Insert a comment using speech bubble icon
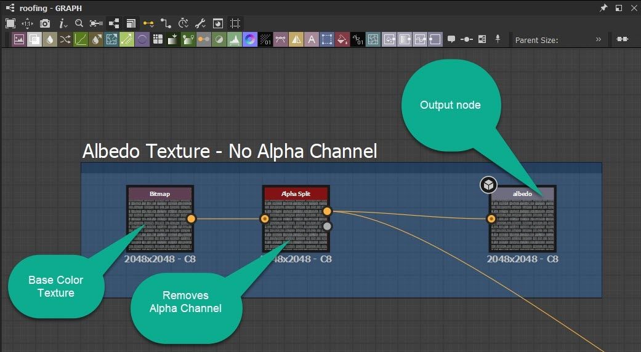The height and width of the screenshot is (352, 641). click(x=451, y=40)
